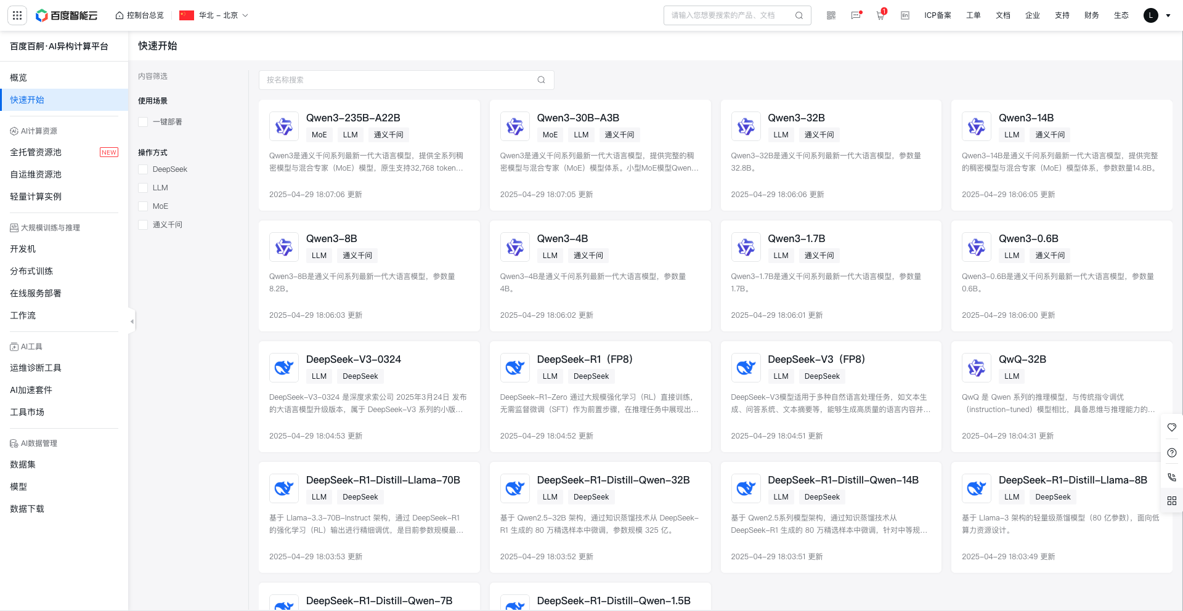Open 在线服务部署 in sidebar
Viewport: 1183px width, 611px height.
click(x=64, y=293)
